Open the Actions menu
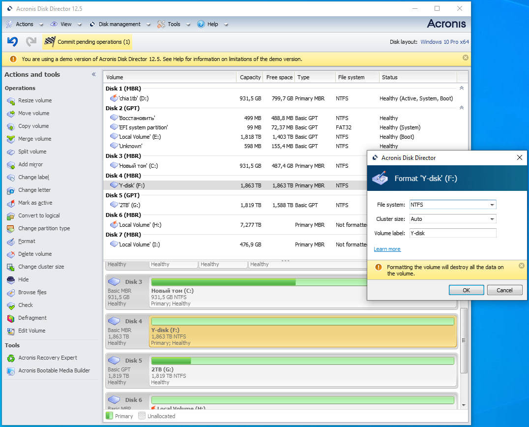The height and width of the screenshot is (427, 529). pyautogui.click(x=25, y=24)
